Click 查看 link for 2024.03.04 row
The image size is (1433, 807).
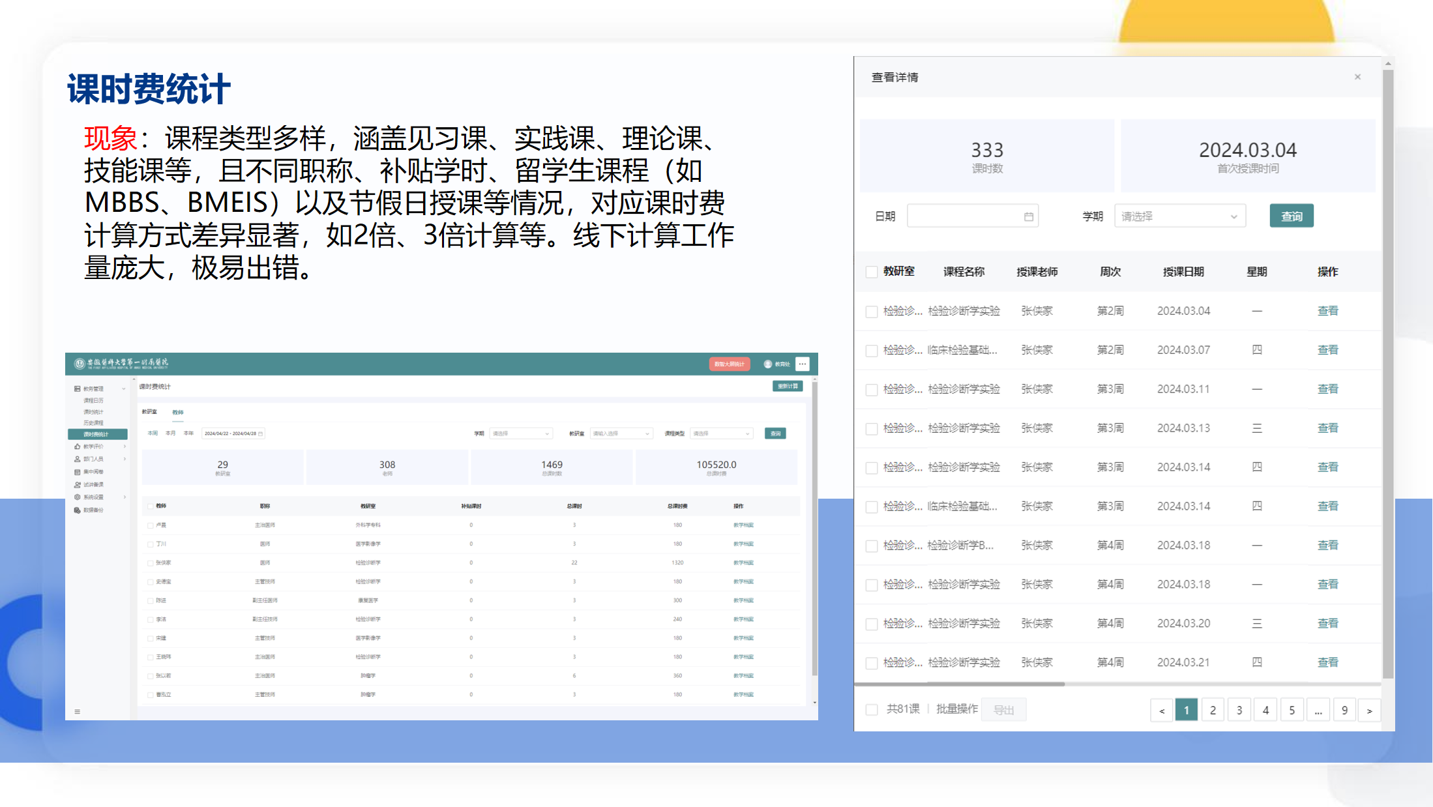click(x=1327, y=311)
